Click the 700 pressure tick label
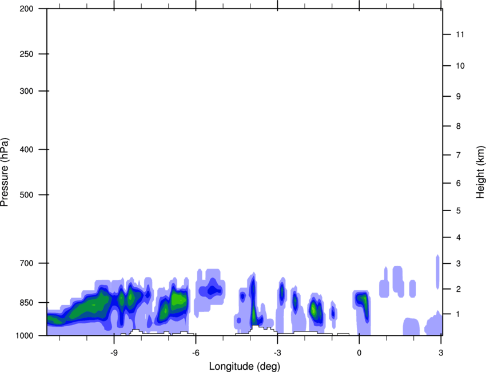Image resolution: width=486 pixels, height=372 pixels. [26, 263]
